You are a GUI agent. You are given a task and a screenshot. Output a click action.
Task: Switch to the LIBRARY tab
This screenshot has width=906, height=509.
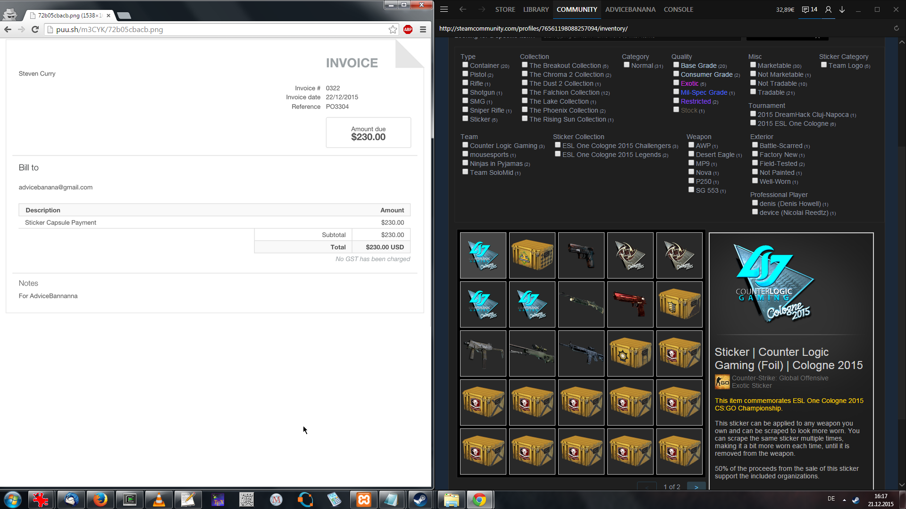coord(536,9)
